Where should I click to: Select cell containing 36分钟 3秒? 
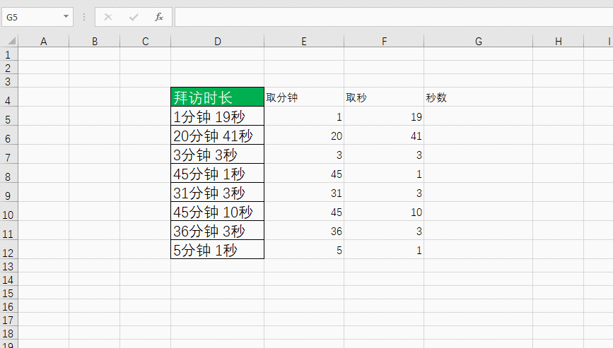tap(217, 231)
